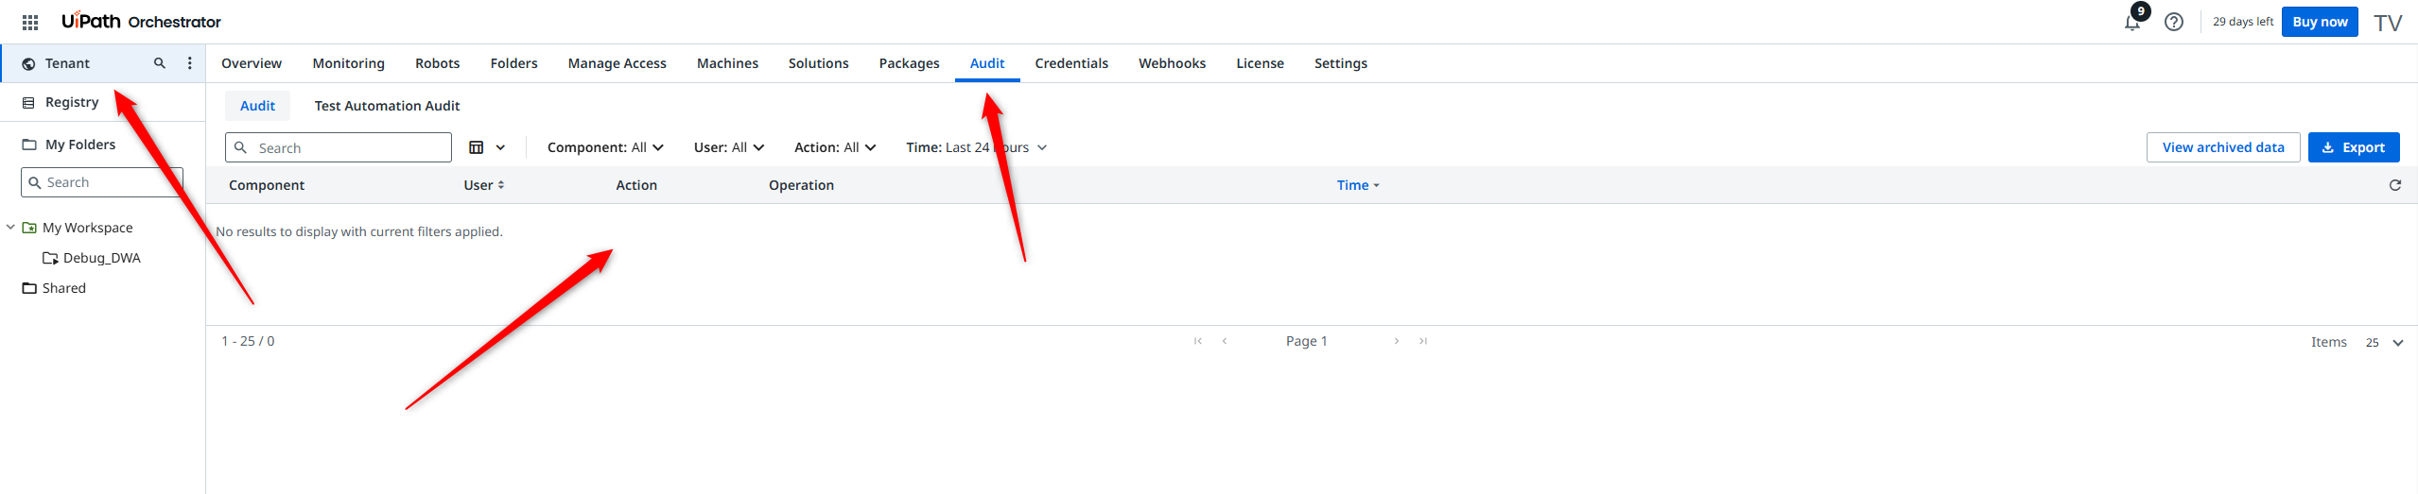Click the Page 1 indicator
This screenshot has height=494, width=2418.
[1307, 341]
